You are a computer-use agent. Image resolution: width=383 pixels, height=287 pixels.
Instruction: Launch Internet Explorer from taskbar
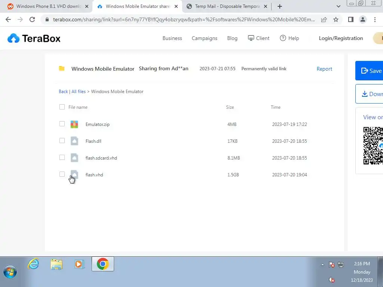point(33,264)
